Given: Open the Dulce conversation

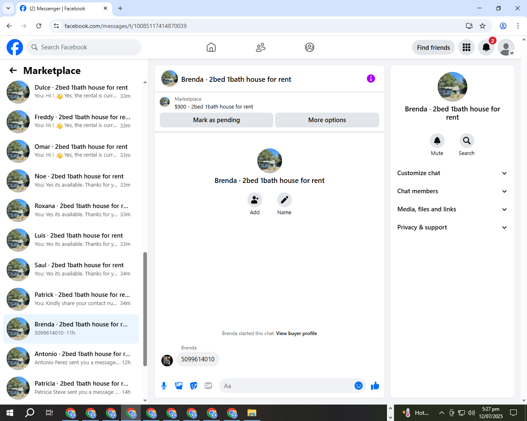Looking at the screenshot, I should (x=71, y=92).
